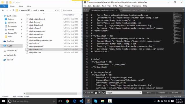Image resolution: width=185 pixels, height=104 pixels.
Task: Launch Chrome from the taskbar
Action: pos(67,101)
